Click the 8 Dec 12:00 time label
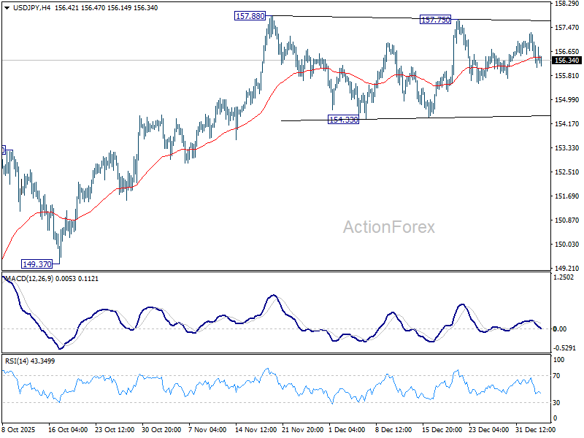The height and width of the screenshot is (438, 584). (x=393, y=429)
